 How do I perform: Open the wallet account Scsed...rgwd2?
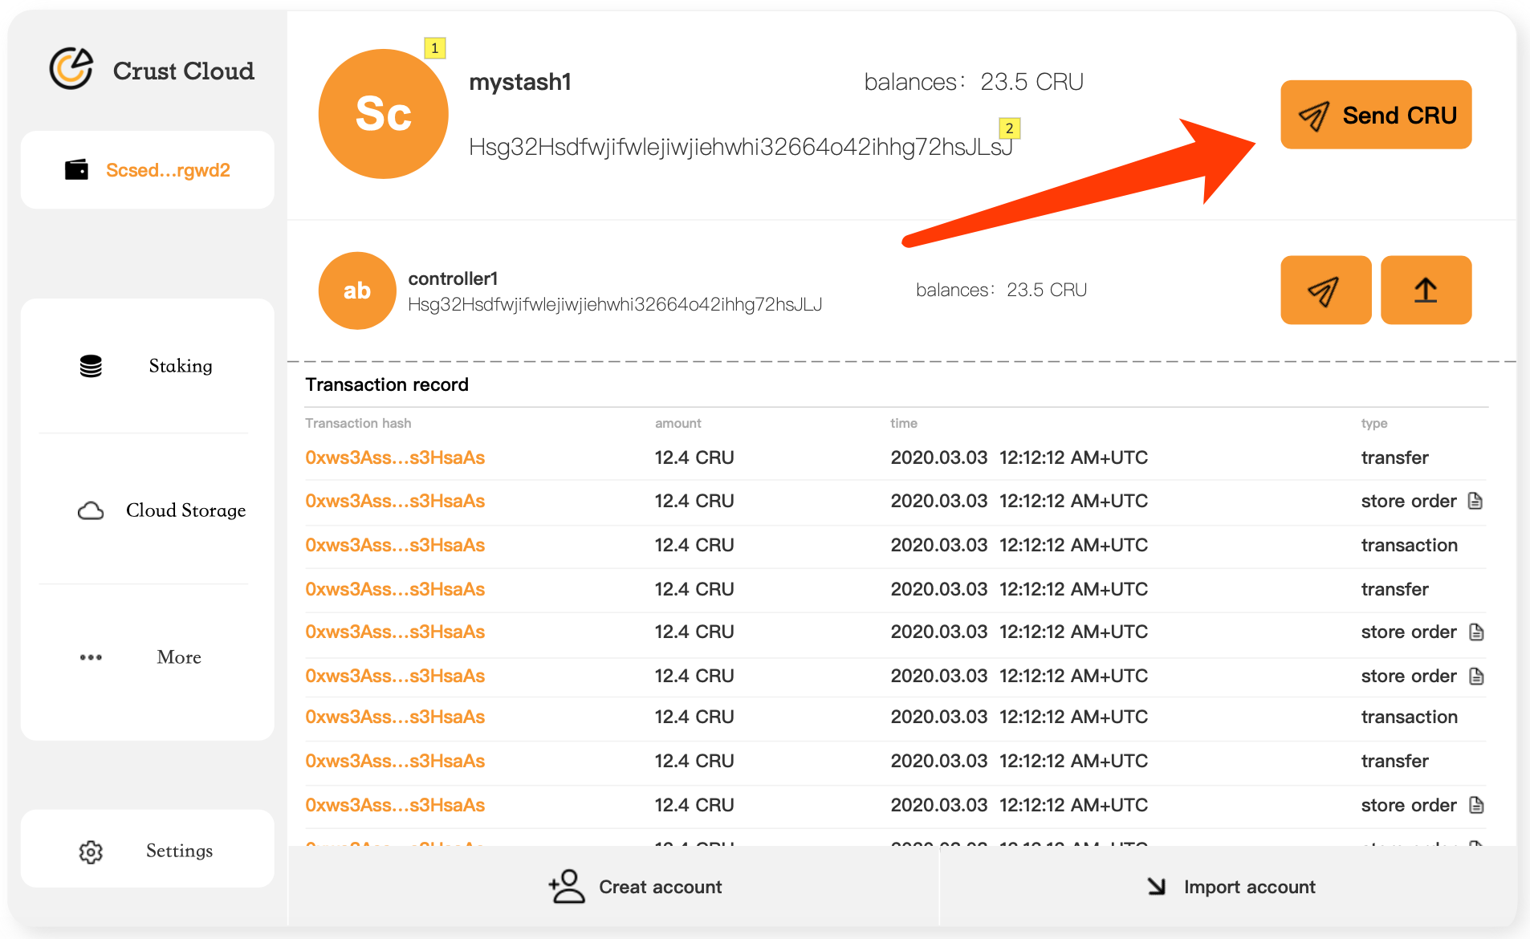148,170
